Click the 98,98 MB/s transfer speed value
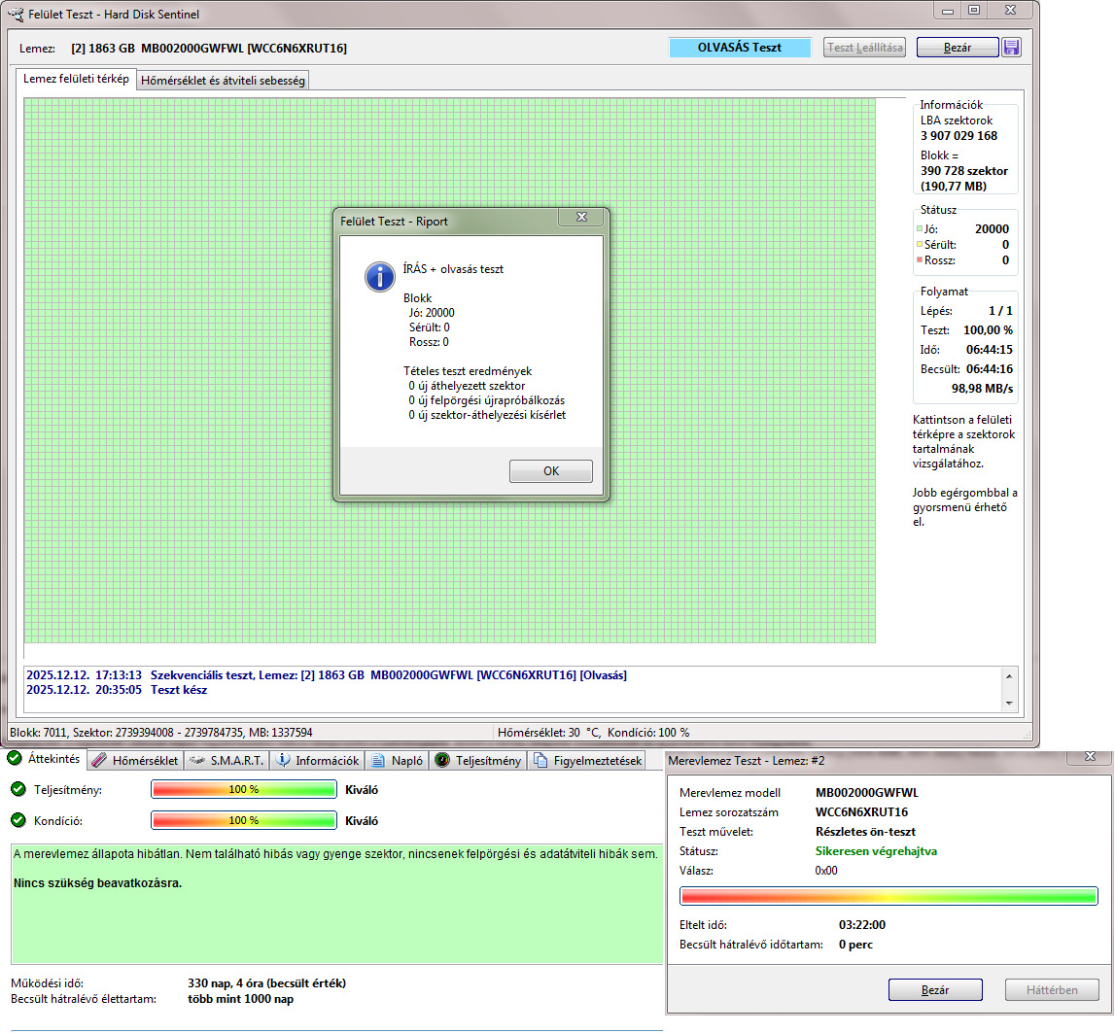1115x1033 pixels. [x=982, y=388]
